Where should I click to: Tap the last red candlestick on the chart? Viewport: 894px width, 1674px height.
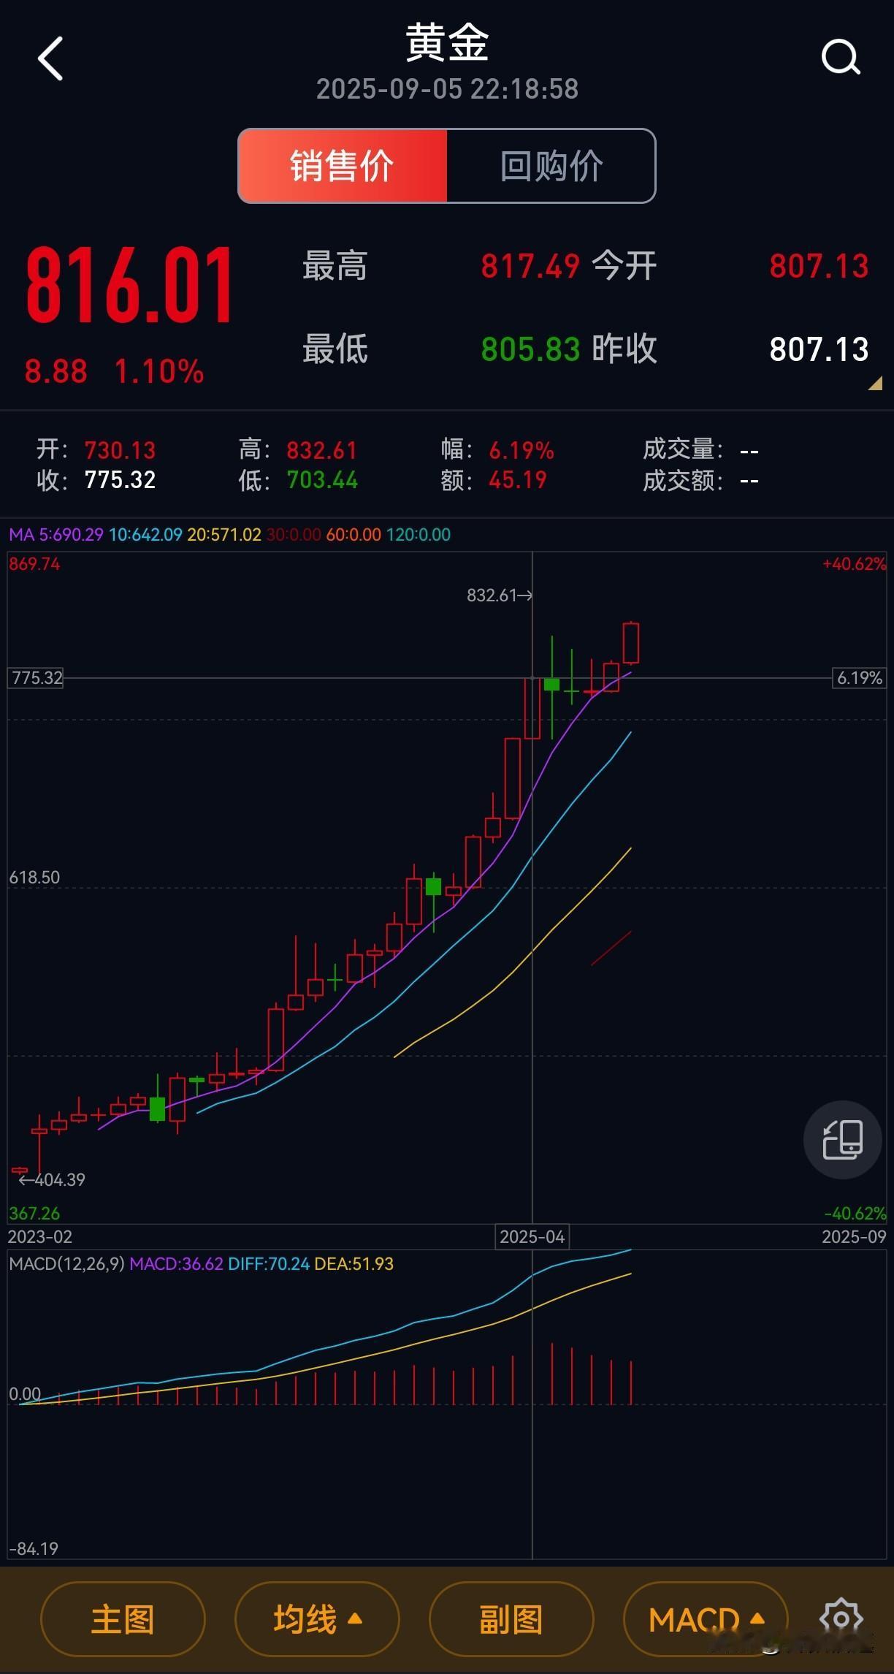[x=631, y=643]
